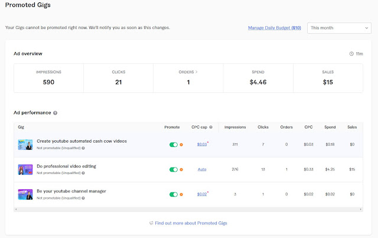Click Find out more about Promoted Gigs
Viewport: 378px width, 238px height.
tap(192, 223)
